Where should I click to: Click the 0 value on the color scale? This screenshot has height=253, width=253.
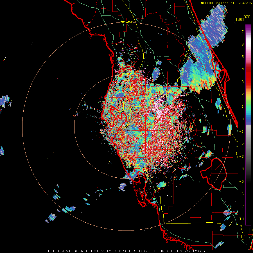(243, 119)
